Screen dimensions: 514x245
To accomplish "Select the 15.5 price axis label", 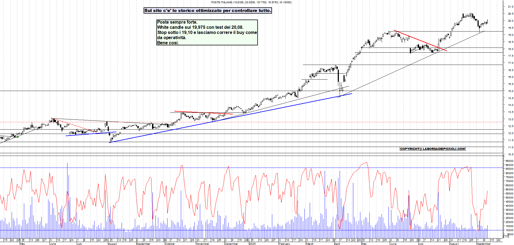I will click(510, 84).
